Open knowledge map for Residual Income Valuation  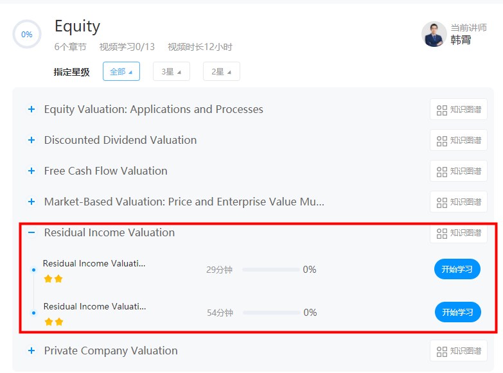click(458, 233)
